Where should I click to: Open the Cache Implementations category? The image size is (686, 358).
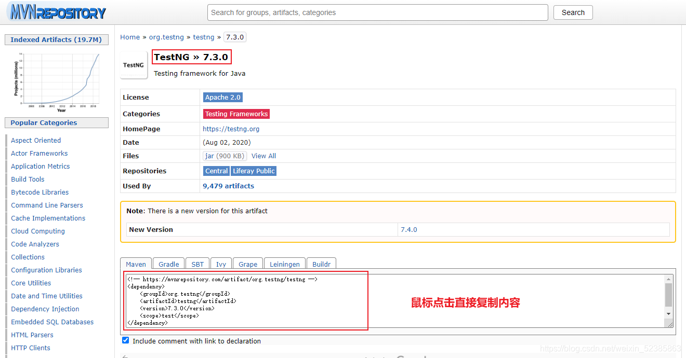pyautogui.click(x=48, y=218)
